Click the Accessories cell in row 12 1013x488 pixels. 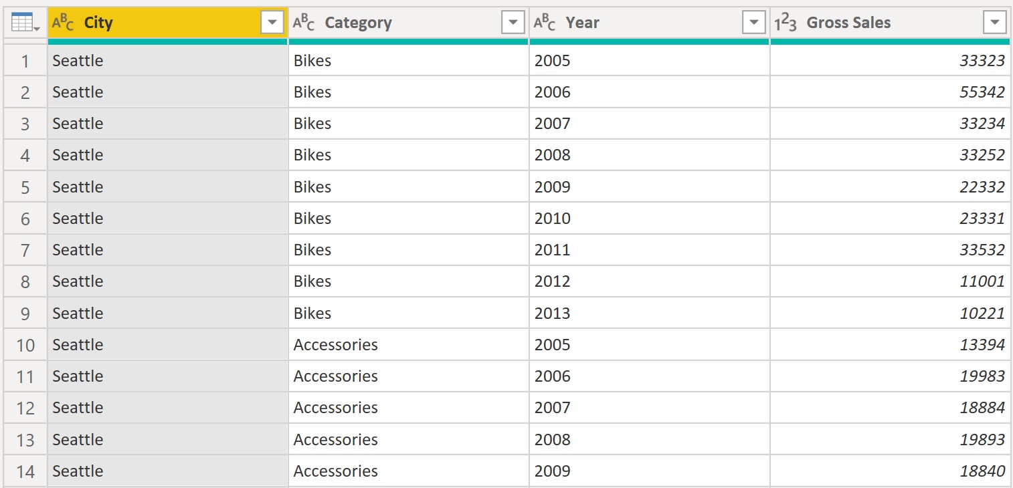[335, 407]
